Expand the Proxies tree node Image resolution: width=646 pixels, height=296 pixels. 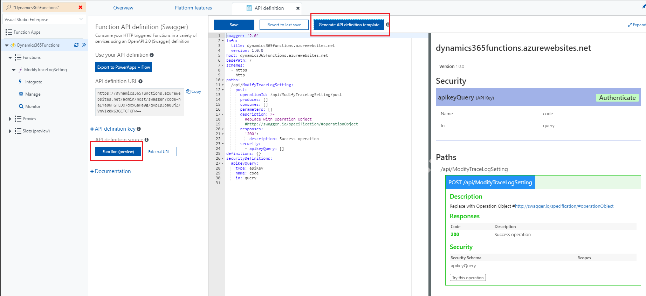(10, 119)
